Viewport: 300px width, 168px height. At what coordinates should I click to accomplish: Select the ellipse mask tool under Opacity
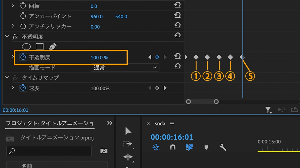26,47
